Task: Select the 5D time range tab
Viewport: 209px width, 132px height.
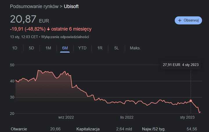Action: coord(31,48)
